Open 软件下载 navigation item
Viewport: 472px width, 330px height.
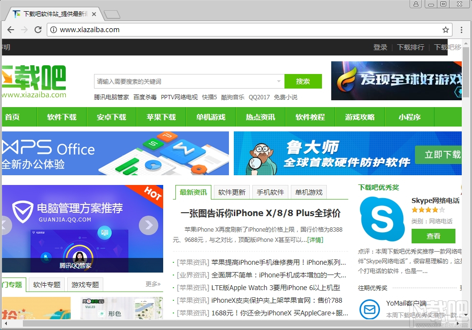coord(62,117)
